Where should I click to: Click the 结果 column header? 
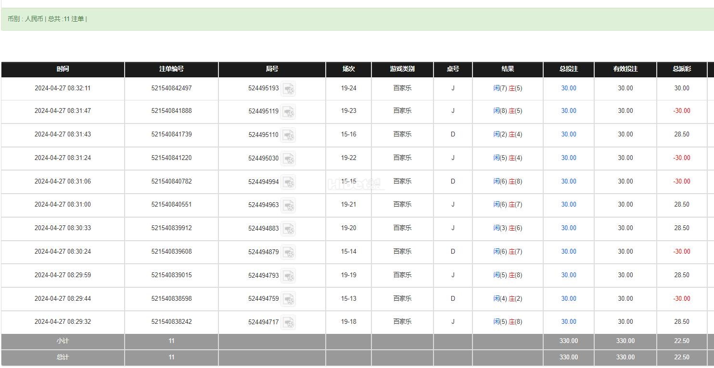(508, 69)
